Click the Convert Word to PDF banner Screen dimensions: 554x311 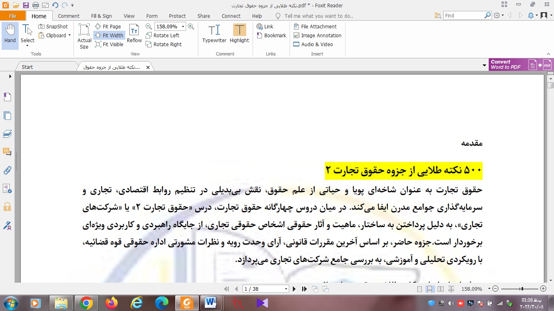pyautogui.click(x=521, y=64)
